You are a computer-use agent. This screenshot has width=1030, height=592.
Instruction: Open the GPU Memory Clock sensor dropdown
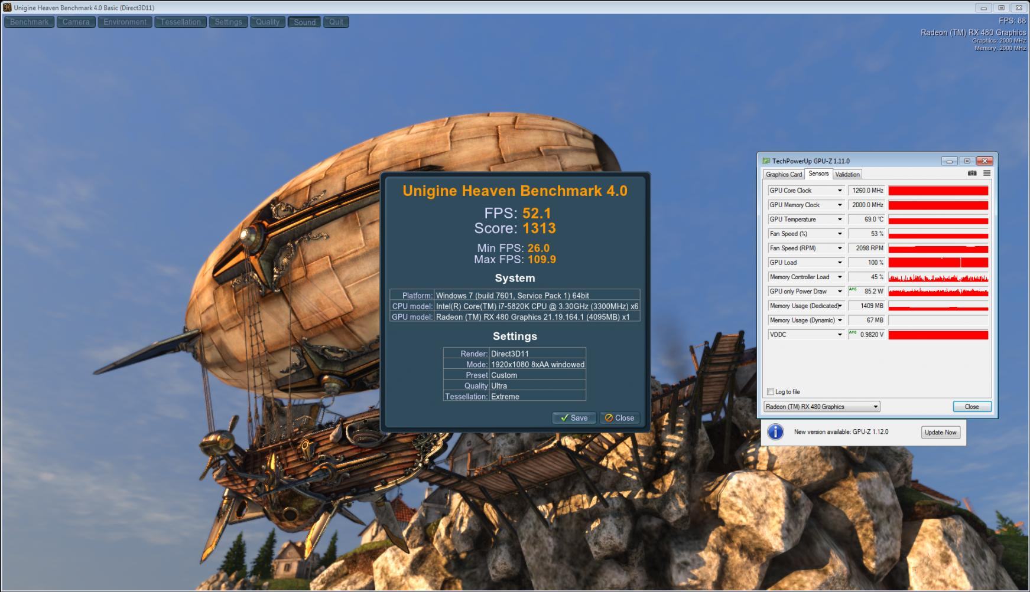tap(839, 205)
